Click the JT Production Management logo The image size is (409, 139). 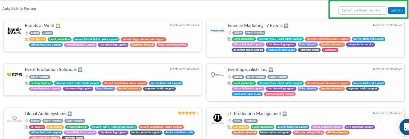pos(217,119)
